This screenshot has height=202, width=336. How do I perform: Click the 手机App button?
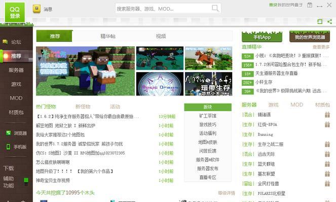coord(262,37)
